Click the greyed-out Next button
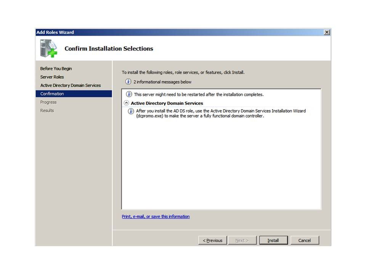 coord(242,241)
